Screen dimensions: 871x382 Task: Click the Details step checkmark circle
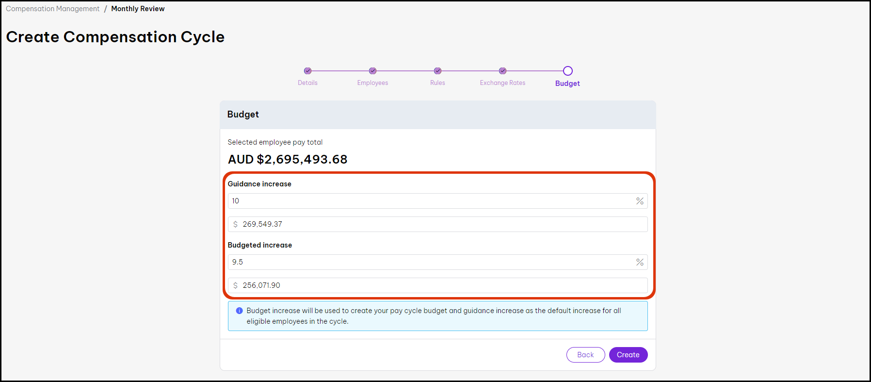coord(307,71)
